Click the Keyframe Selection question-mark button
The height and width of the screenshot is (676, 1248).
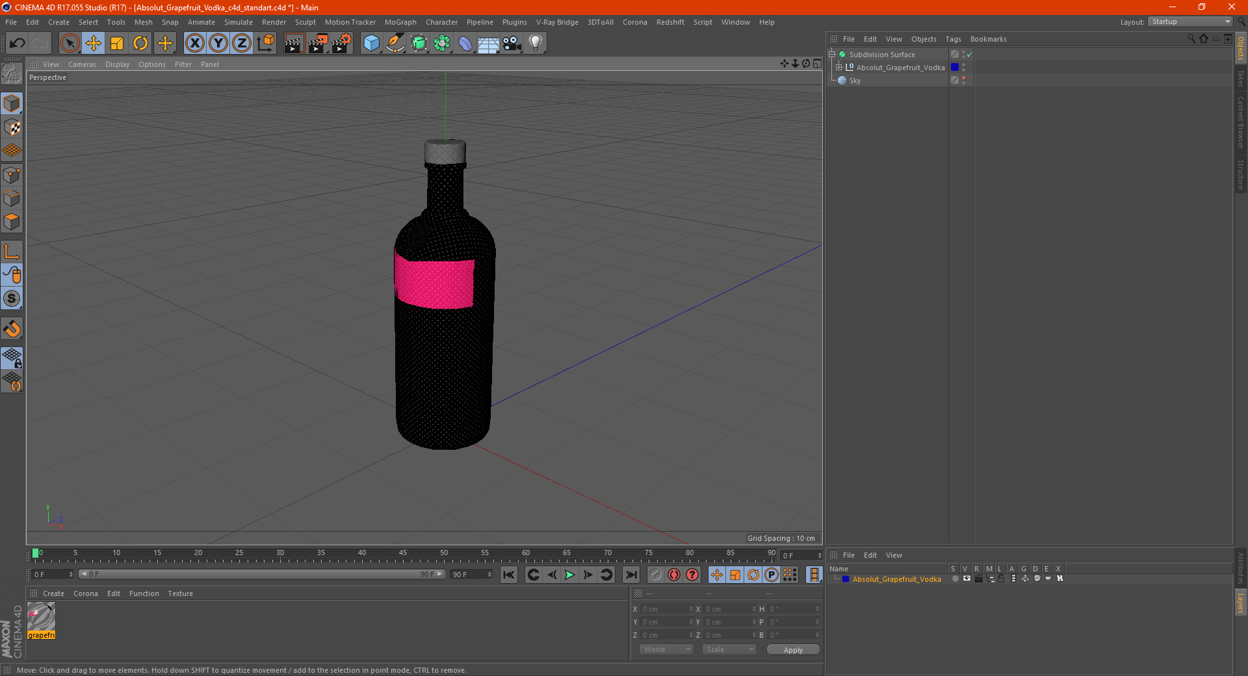[x=692, y=575]
